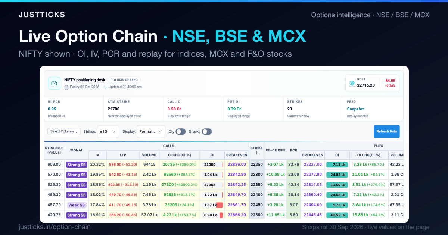The width and height of the screenshot is (448, 235).
Task: Click the calls OI cell 6.98 Lk
Action: pos(212,215)
